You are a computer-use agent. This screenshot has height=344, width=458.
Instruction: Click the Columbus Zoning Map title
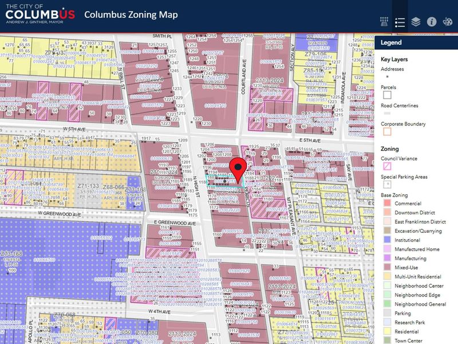131,15
